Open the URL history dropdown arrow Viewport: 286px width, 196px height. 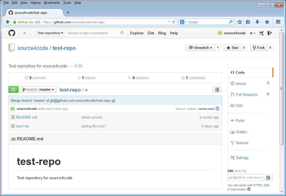(x=169, y=22)
